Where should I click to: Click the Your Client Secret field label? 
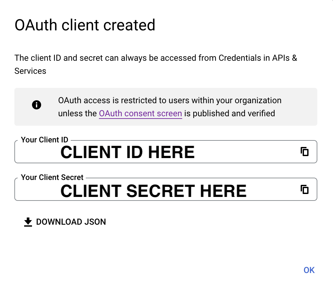pos(52,177)
